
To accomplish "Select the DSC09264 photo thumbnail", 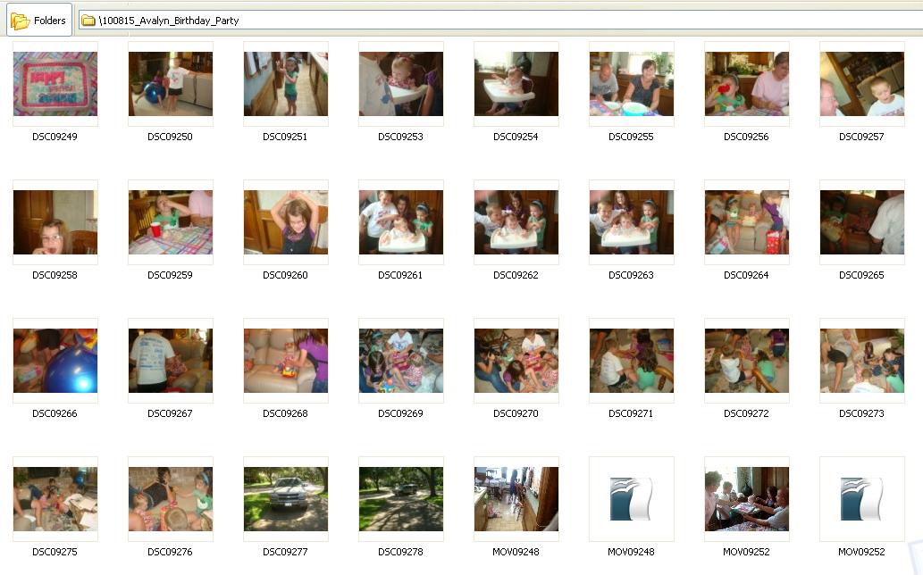I will pos(746,222).
